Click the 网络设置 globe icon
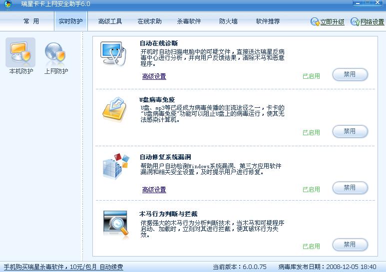This screenshot has height=272, width=386. point(355,21)
